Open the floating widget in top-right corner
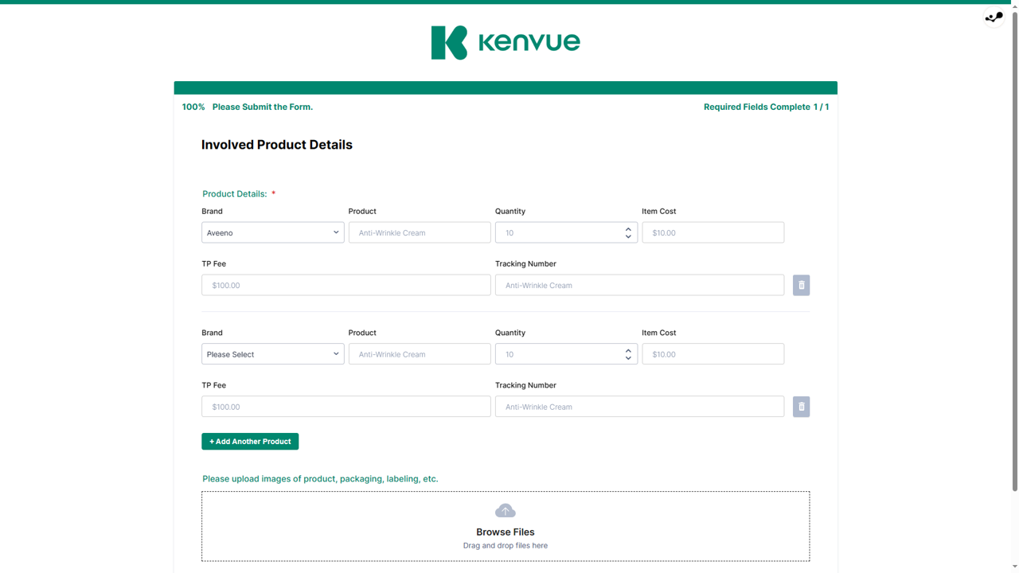 (x=993, y=16)
